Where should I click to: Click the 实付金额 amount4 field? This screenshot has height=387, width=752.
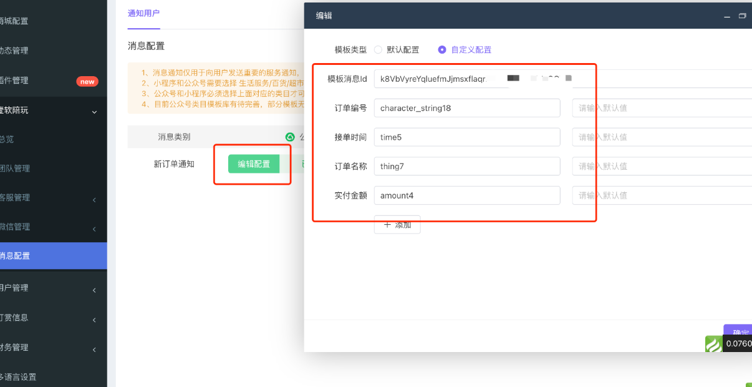(467, 195)
